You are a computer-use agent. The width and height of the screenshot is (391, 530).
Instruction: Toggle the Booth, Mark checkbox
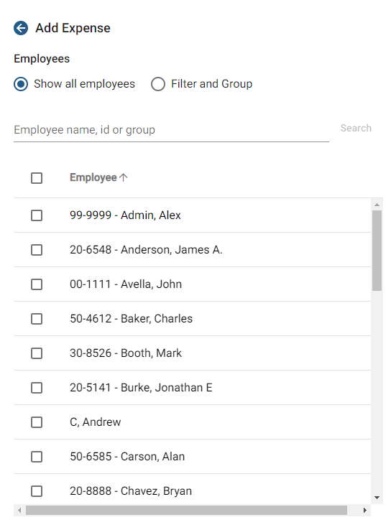[x=37, y=353]
